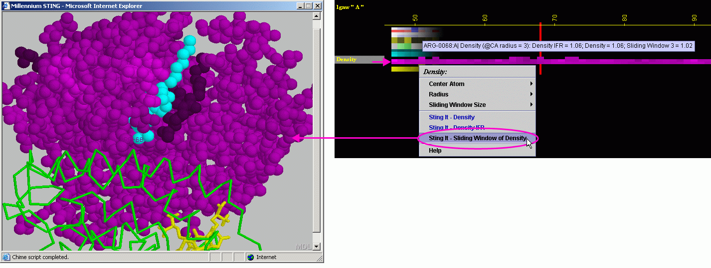
Task: Click the vertical scrollbar thumb
Action: pyautogui.click(x=316, y=130)
